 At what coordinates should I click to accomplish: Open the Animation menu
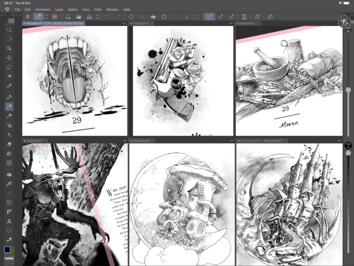coord(43,9)
